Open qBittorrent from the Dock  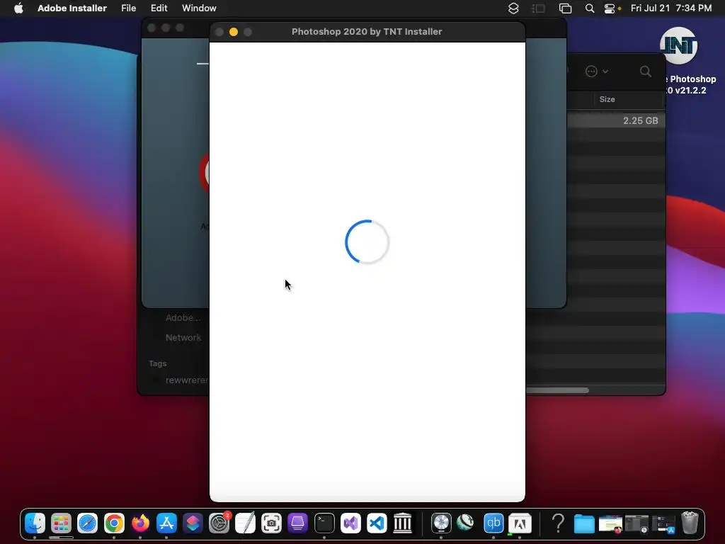tap(493, 523)
